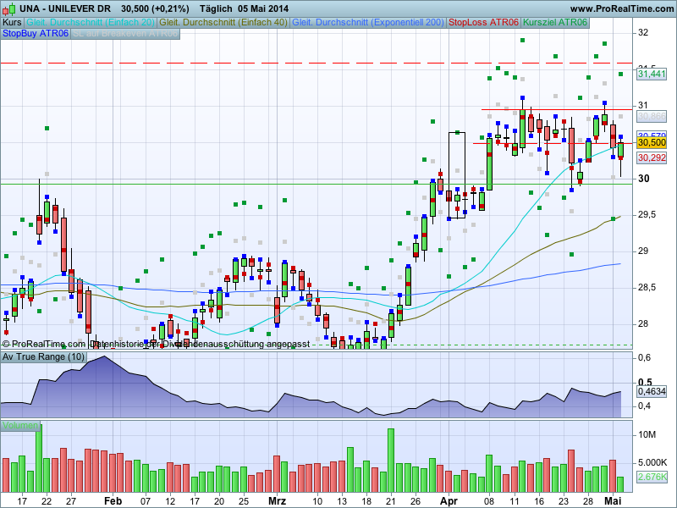The image size is (677, 508).
Task: Click the Mai label on date axis
Action: [x=613, y=501]
